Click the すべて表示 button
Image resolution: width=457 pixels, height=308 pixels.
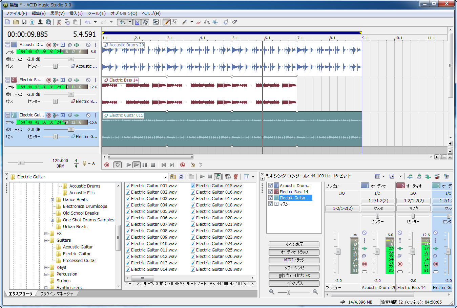click(294, 244)
